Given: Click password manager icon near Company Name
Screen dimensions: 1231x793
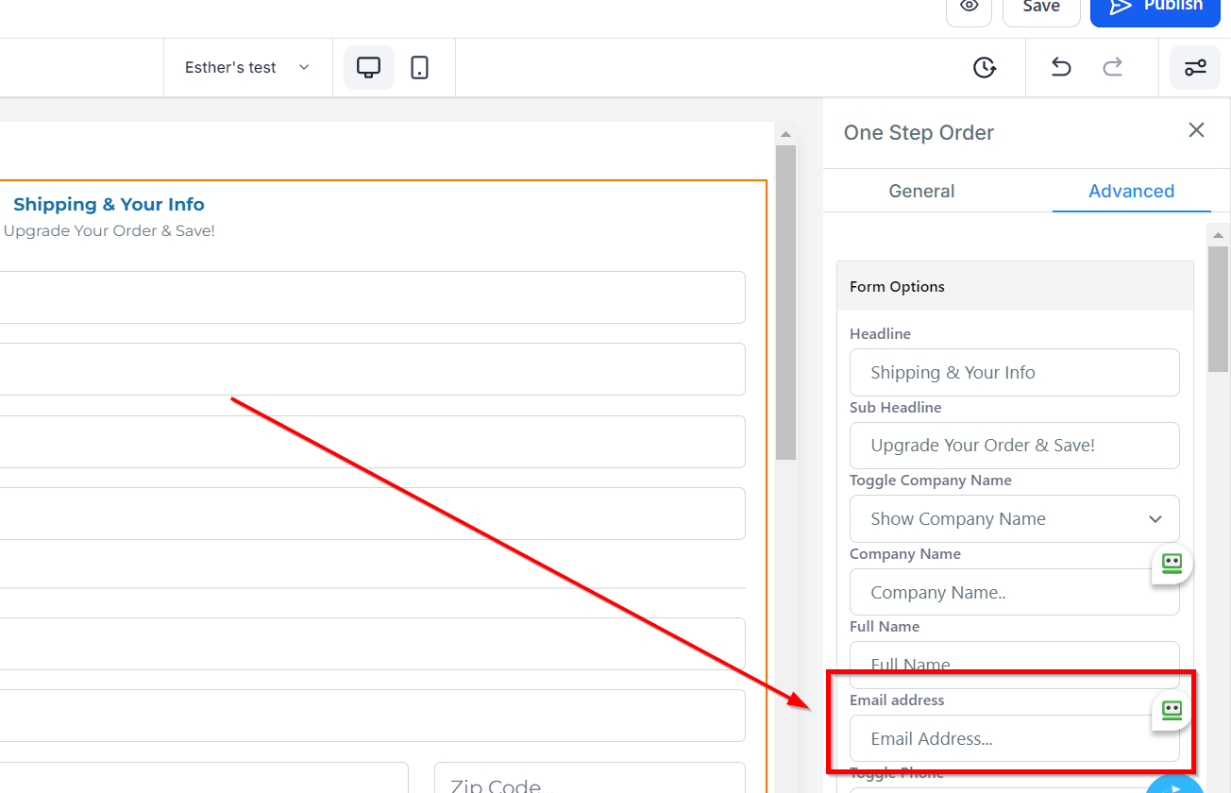Looking at the screenshot, I should pos(1172,564).
